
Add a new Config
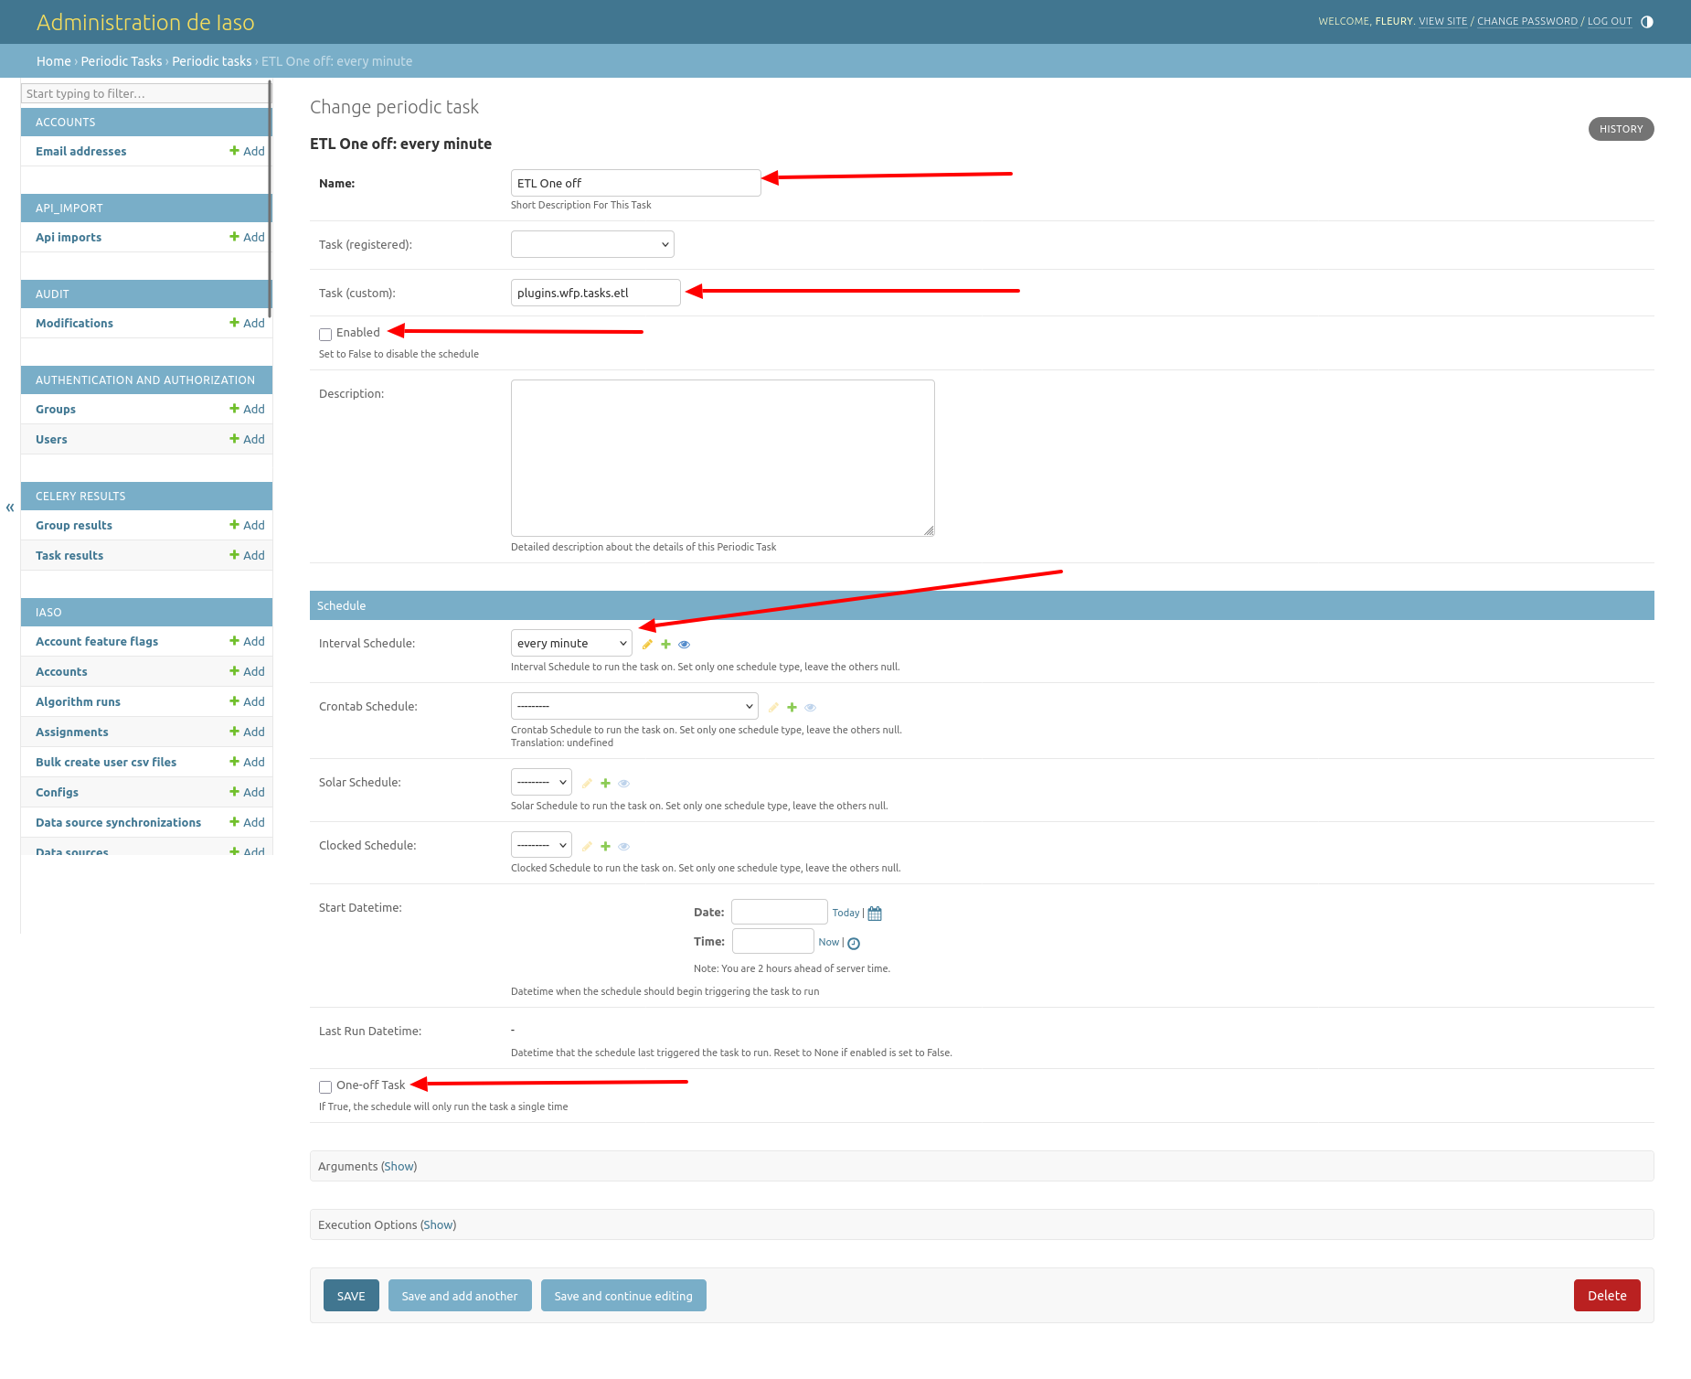click(x=247, y=792)
